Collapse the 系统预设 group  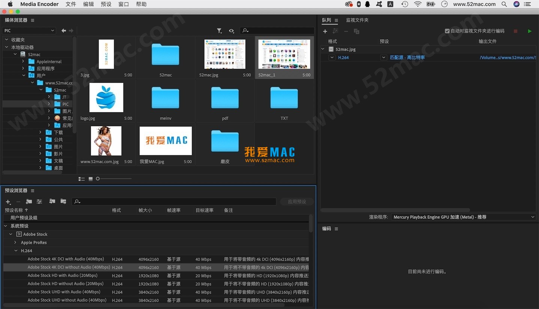click(6, 226)
